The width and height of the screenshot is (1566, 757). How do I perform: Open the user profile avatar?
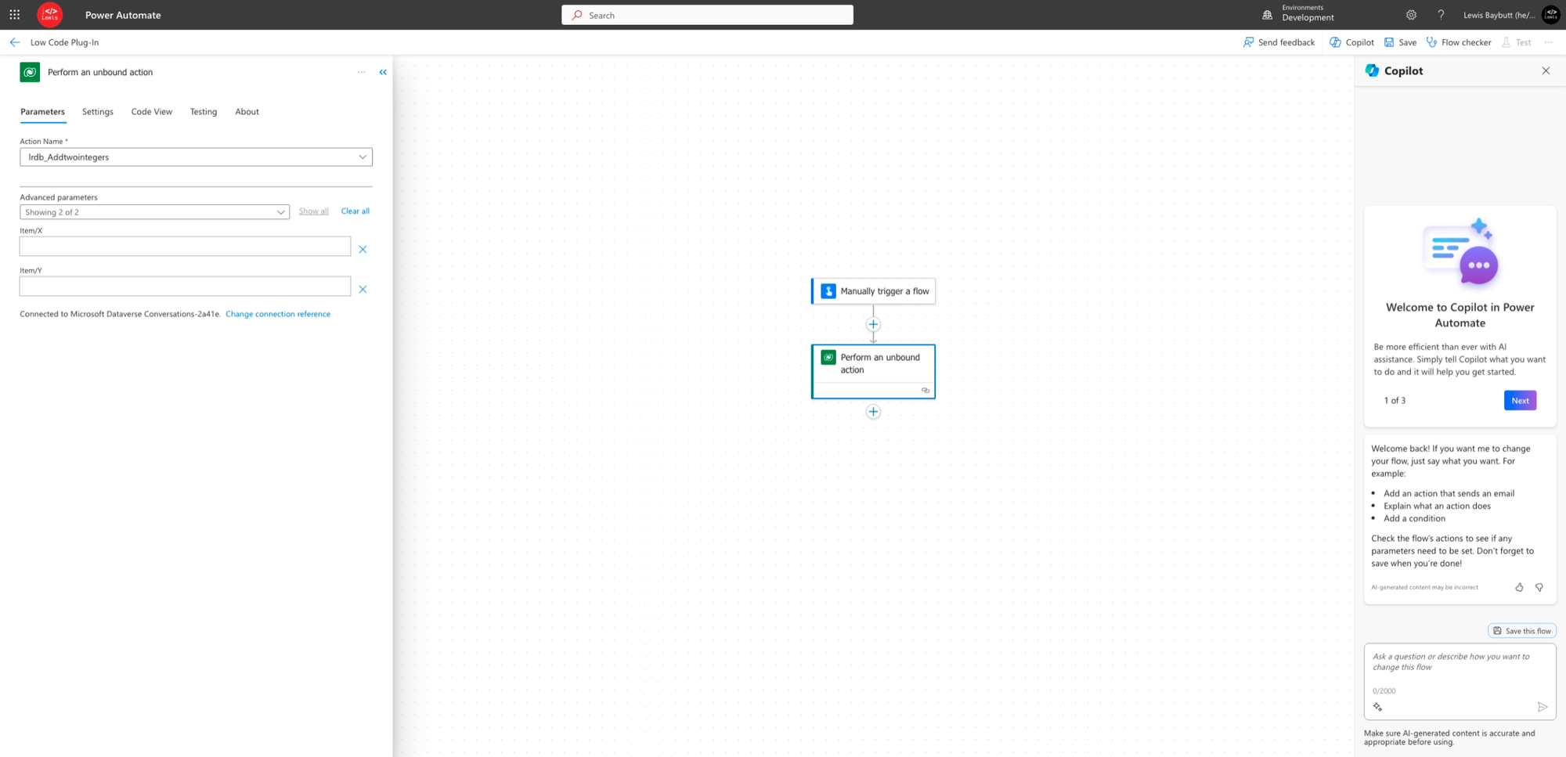[1550, 15]
